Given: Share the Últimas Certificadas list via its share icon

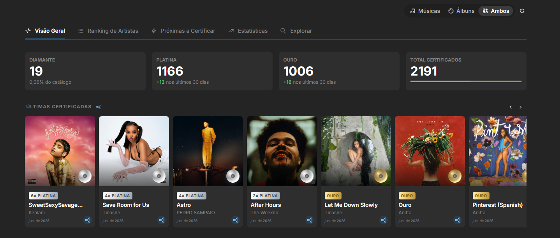Looking at the screenshot, I should (99, 107).
